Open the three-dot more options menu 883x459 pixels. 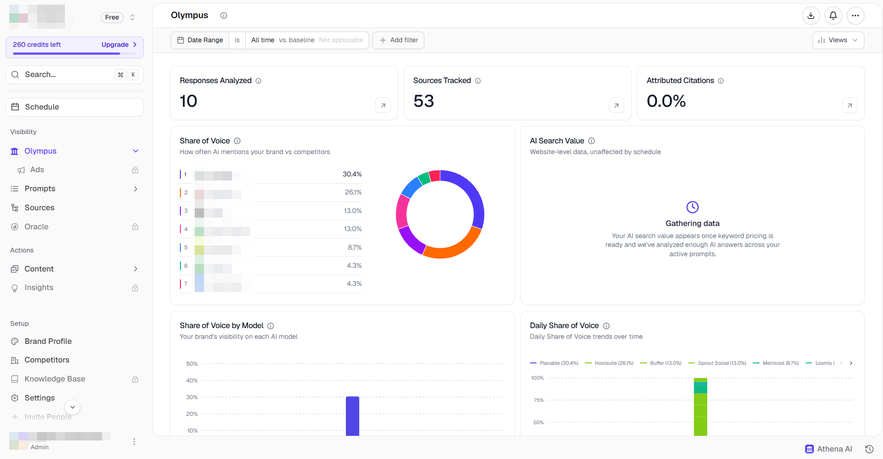[855, 16]
